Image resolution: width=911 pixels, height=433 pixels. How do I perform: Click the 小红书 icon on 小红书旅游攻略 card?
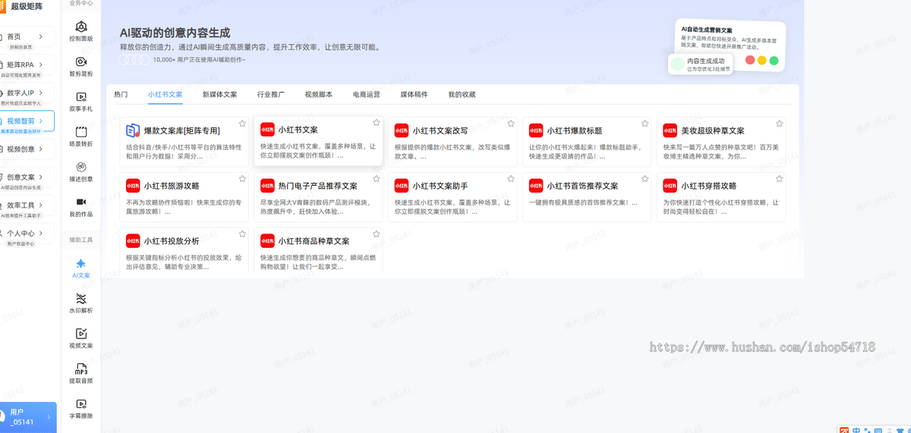click(133, 185)
